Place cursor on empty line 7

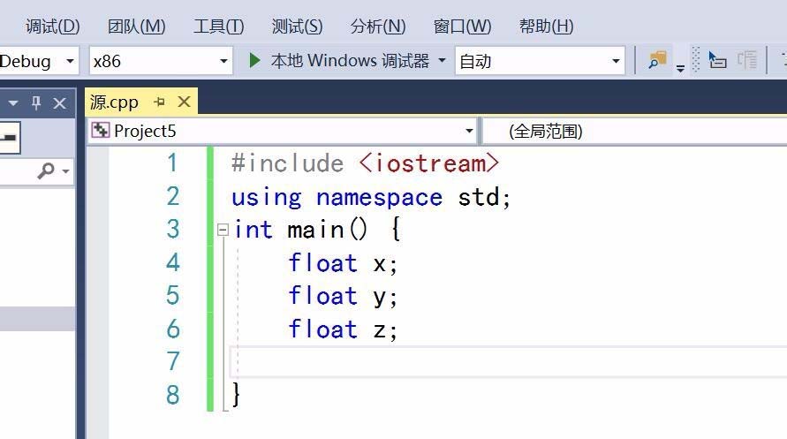click(508, 361)
